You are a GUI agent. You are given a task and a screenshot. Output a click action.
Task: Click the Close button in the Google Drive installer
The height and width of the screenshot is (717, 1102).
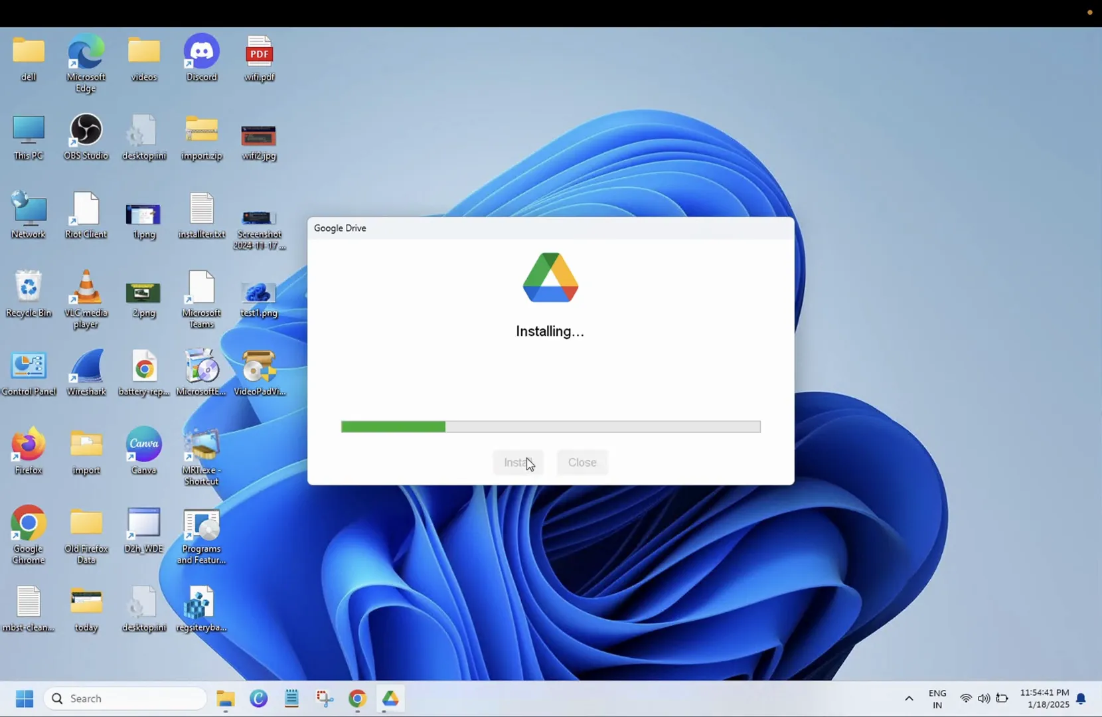tap(582, 462)
